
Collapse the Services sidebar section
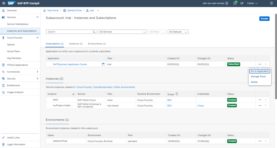(x=37, y=17)
